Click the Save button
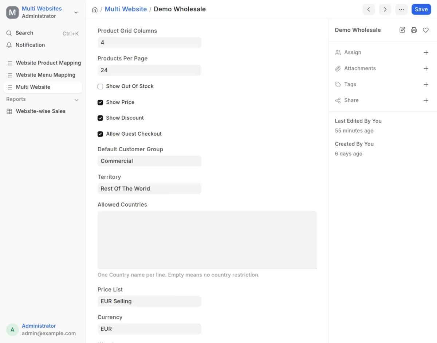437x343 pixels. [x=421, y=9]
